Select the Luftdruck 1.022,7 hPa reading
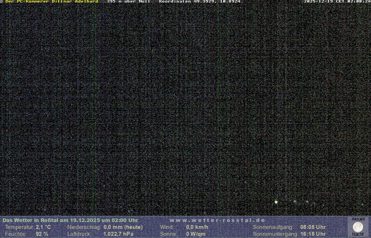Screen dimensions: 371x238 tap(118, 234)
